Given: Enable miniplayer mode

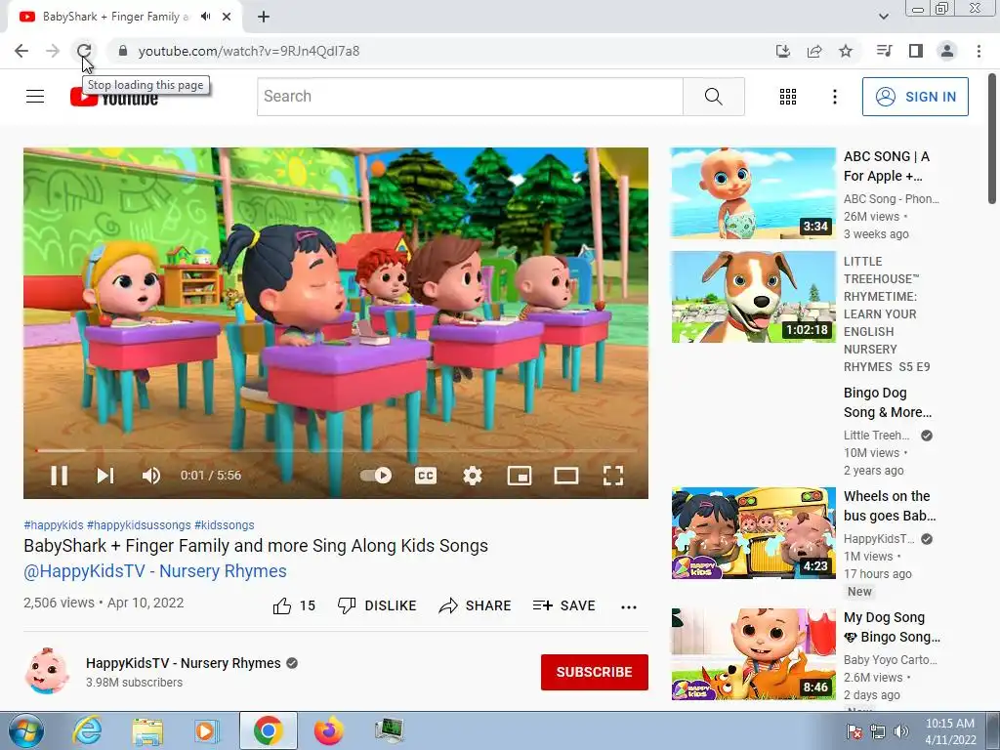Looking at the screenshot, I should point(520,476).
